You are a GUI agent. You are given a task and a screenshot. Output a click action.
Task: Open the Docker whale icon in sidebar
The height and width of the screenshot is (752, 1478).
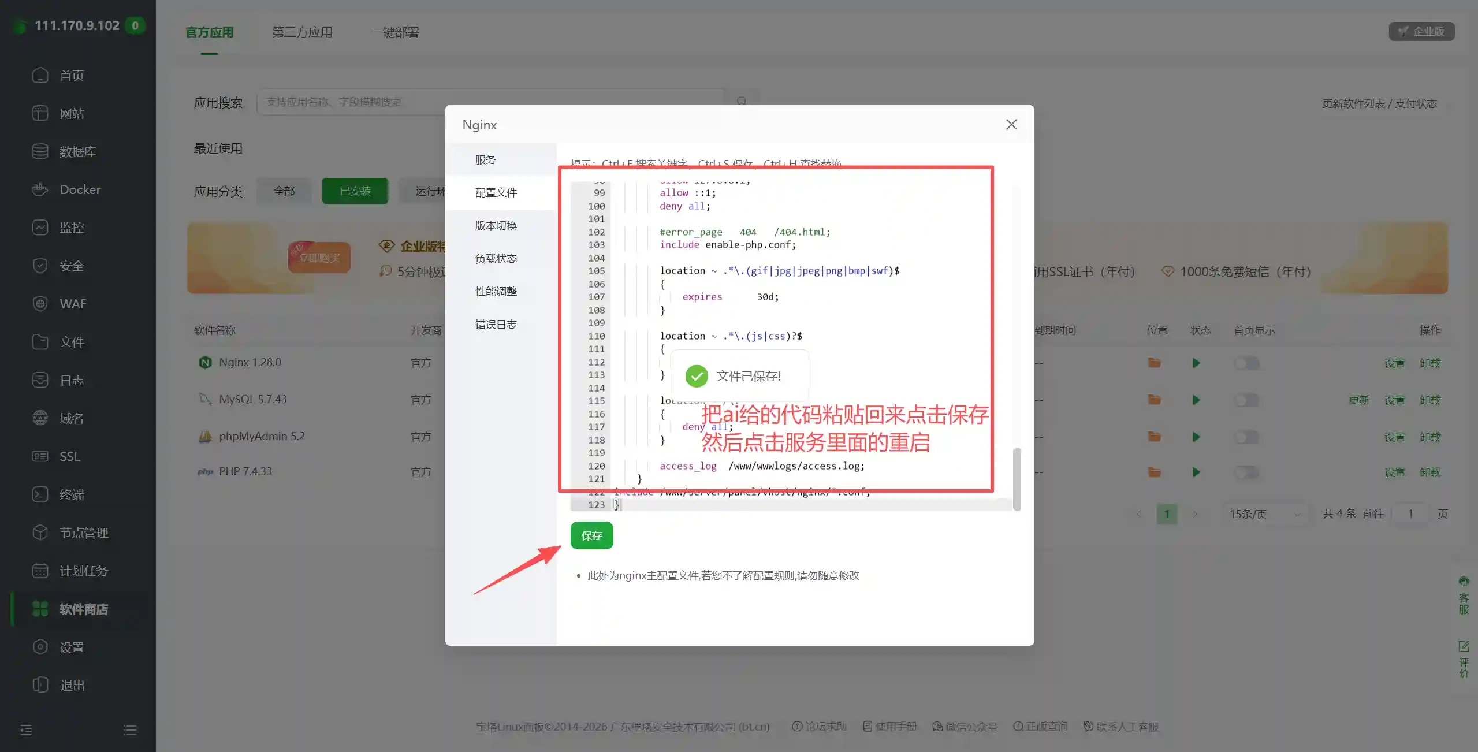[x=40, y=189]
